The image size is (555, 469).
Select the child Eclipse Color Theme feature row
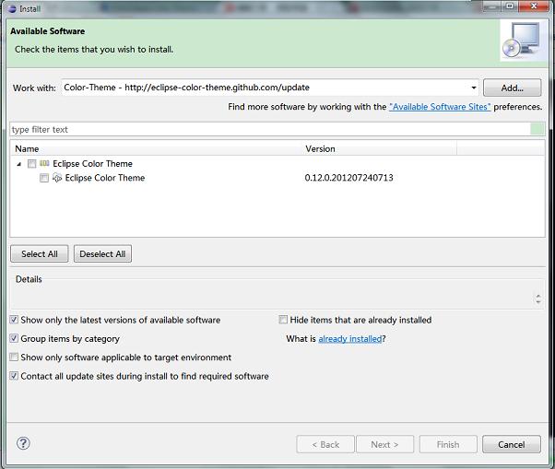[105, 178]
